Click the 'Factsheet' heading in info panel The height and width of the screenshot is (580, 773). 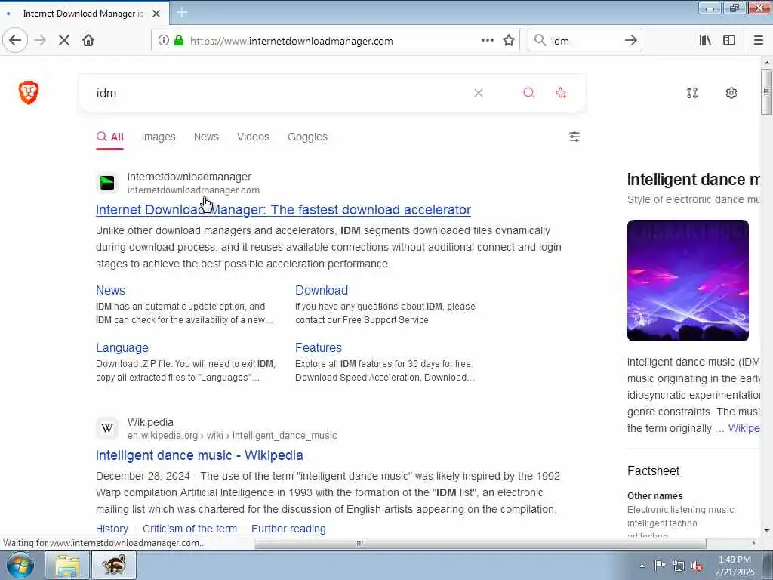pos(653,470)
